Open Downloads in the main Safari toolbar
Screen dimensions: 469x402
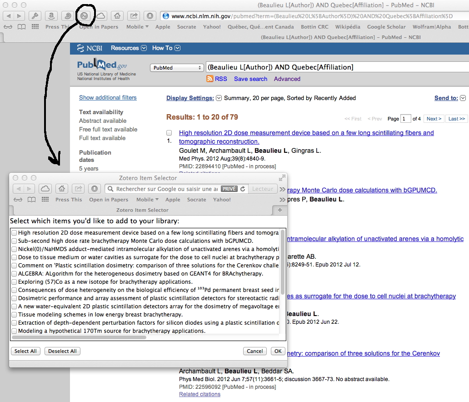click(150, 16)
